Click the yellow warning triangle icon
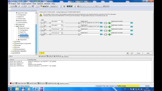The width and height of the screenshot is (162, 91). [41, 15]
